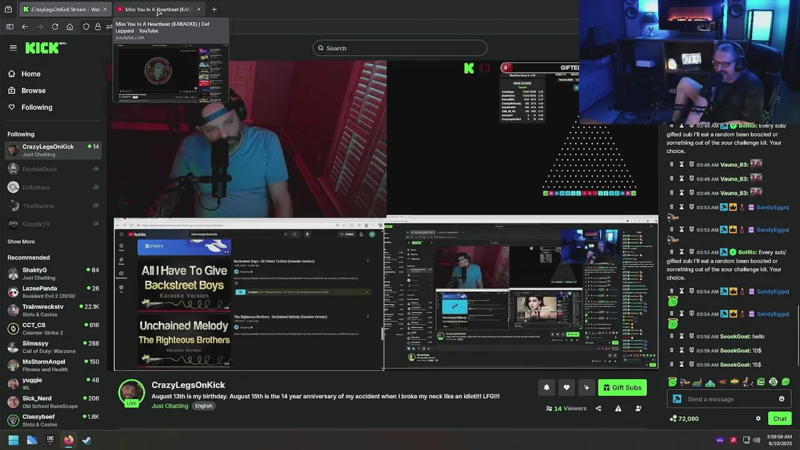Click the browser back arrow
This screenshot has height=450, width=800.
click(x=25, y=27)
